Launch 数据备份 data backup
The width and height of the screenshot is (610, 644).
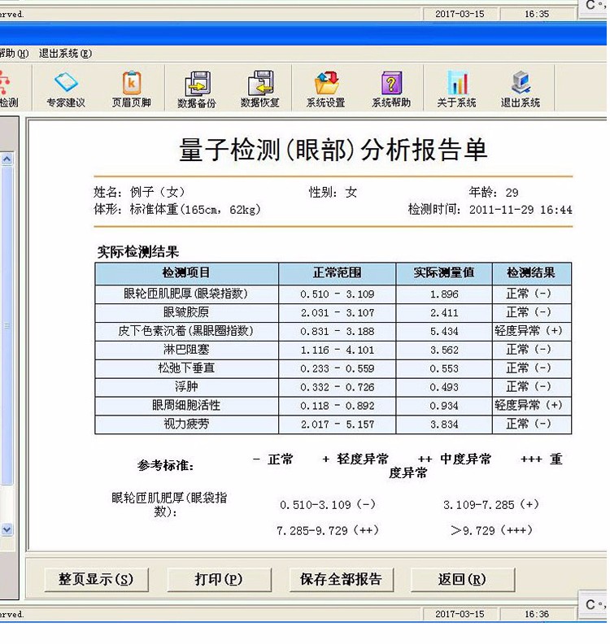tap(196, 89)
